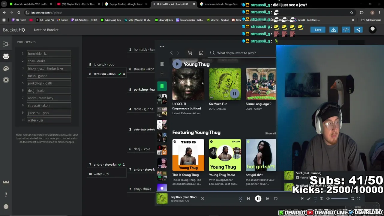Open the Gmail bookmark
This screenshot has width=384, height=216.
click(x=62, y=20)
